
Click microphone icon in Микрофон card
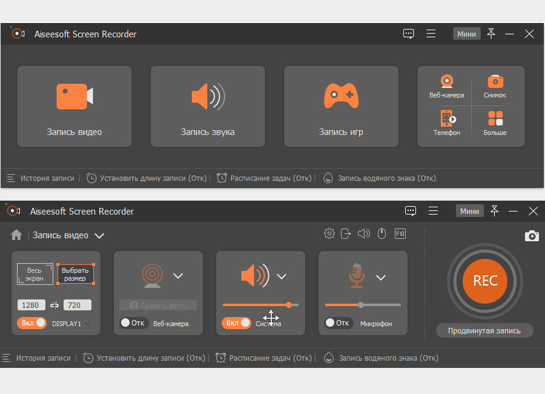point(357,276)
